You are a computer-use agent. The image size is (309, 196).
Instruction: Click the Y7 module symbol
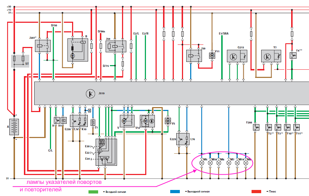pyautogui.click(x=271, y=56)
